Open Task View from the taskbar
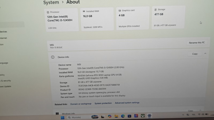This screenshot has width=214, height=120. 103,117
